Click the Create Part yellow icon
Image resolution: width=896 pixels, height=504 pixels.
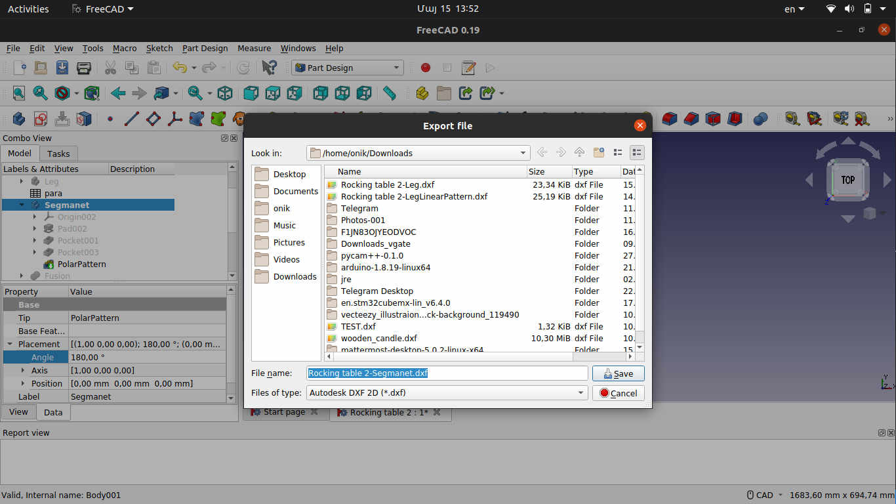[x=422, y=93]
